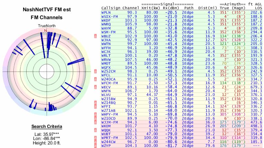Open the WKOM station callsign
Viewport: 264px width, 148px height.
pos(106,126)
